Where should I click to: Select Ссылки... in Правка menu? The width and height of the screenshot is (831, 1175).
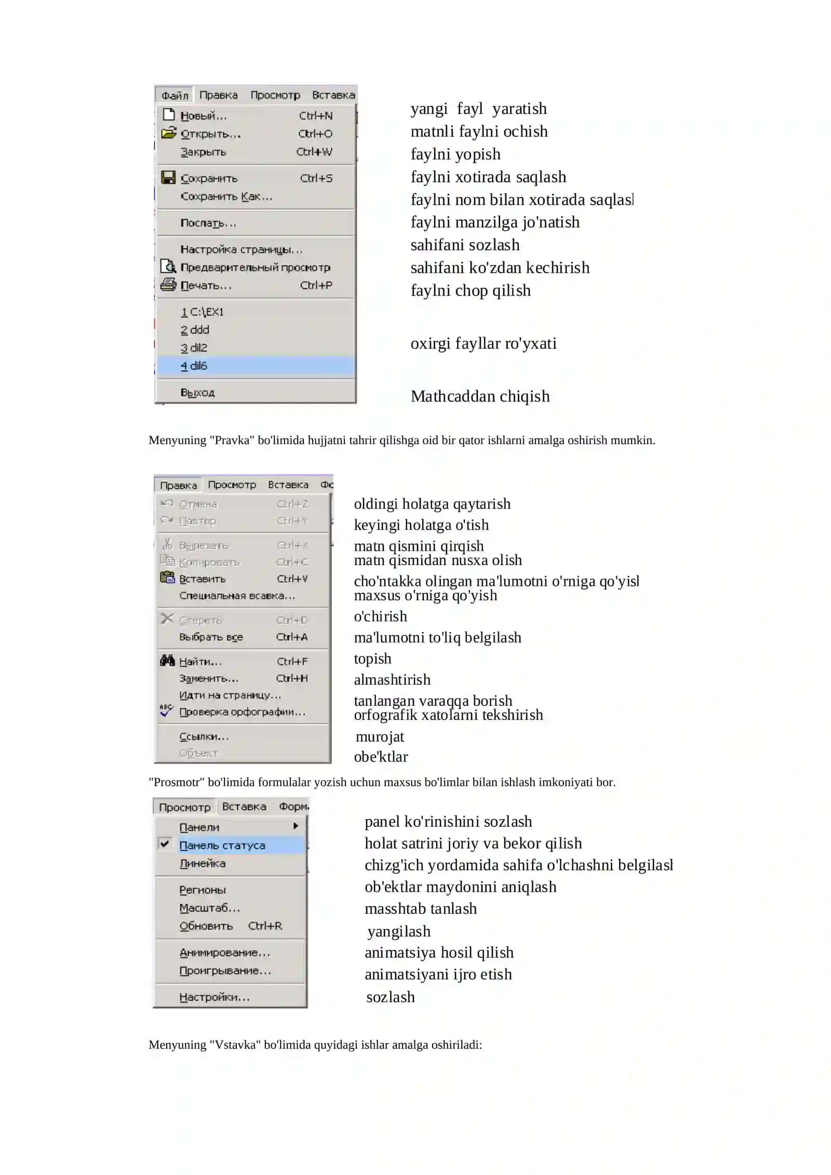point(243,736)
